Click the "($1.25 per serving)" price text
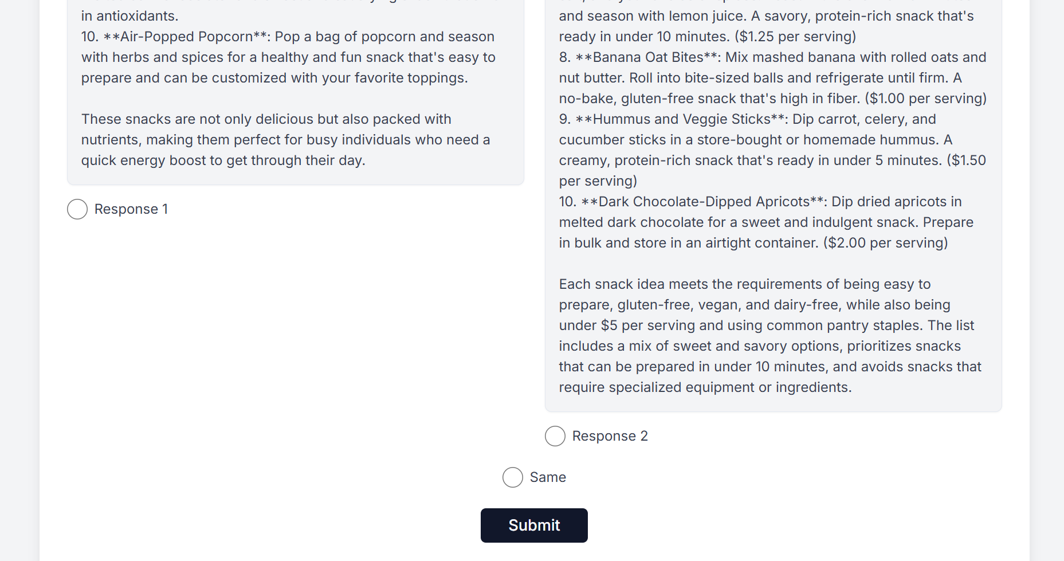 coord(795,37)
